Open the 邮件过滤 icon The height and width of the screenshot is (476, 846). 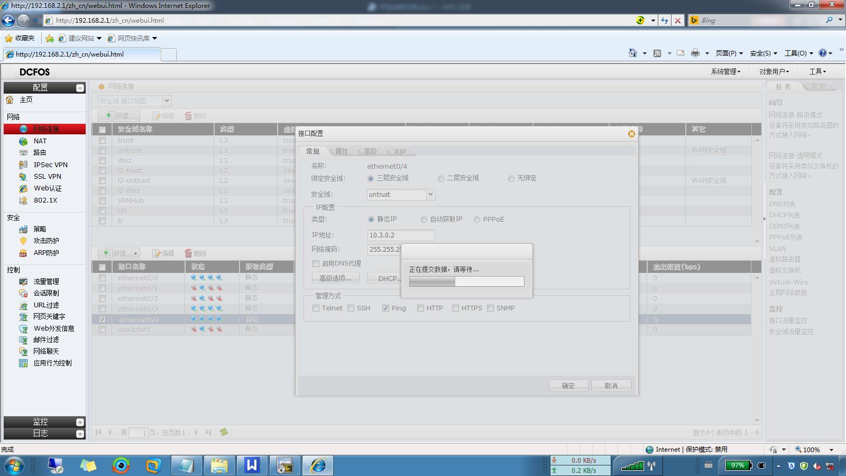(x=23, y=340)
